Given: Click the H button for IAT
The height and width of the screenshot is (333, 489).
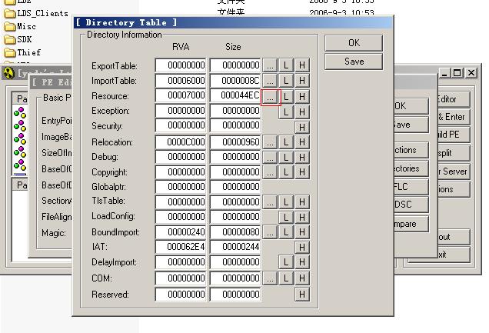Looking at the screenshot, I should [302, 248].
